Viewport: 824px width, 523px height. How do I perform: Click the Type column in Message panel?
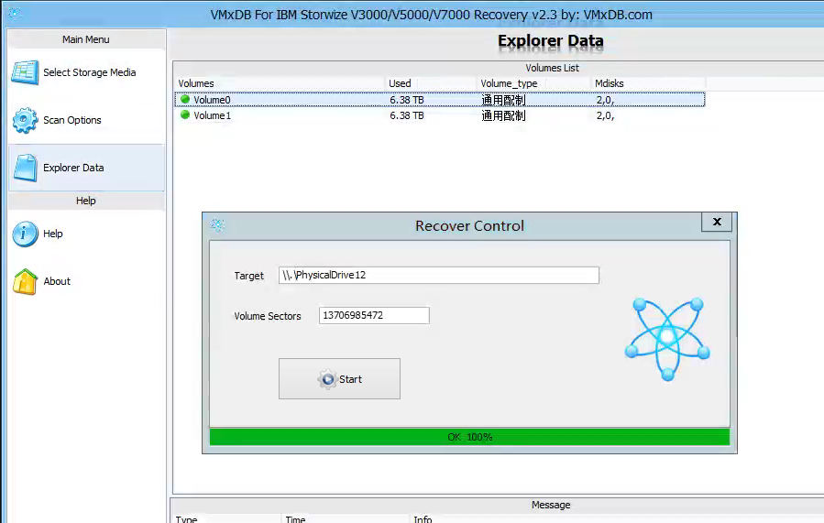pos(187,518)
